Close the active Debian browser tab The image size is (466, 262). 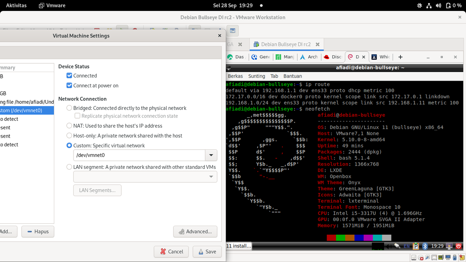click(363, 57)
